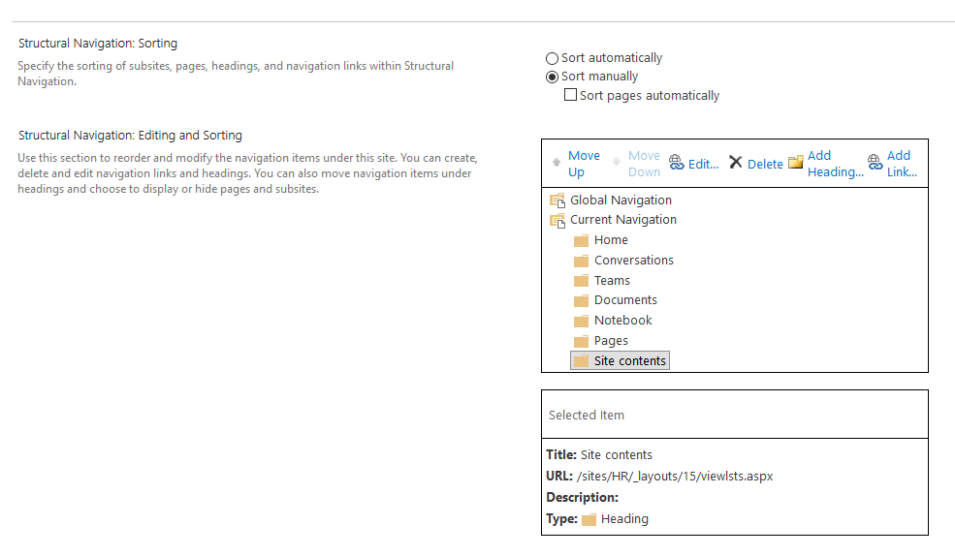Click the Home folder icon
Viewport: 955px width, 556px height.
(581, 240)
